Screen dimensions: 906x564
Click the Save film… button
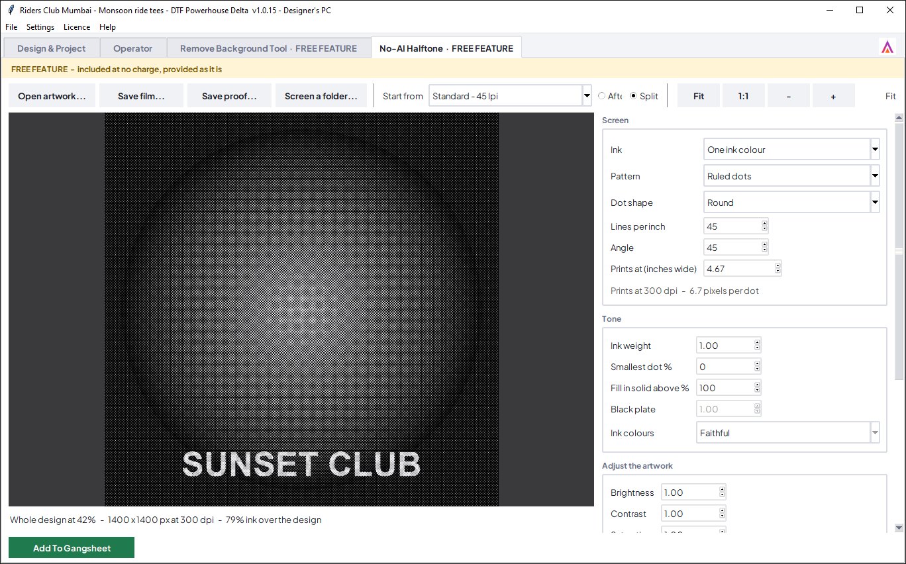point(141,96)
